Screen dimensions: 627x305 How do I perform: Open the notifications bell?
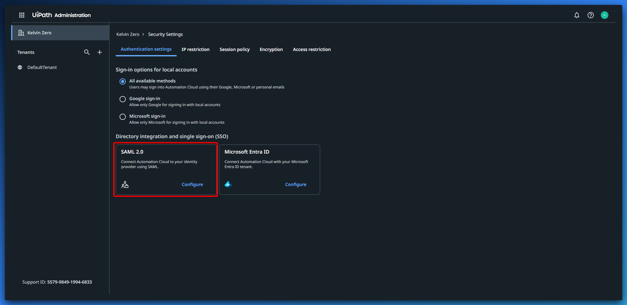pos(577,15)
